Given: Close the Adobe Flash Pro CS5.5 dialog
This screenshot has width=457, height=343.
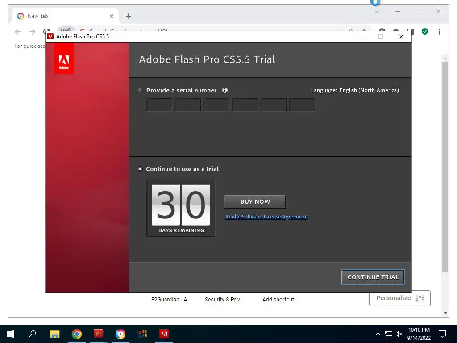Looking at the screenshot, I should [x=401, y=37].
